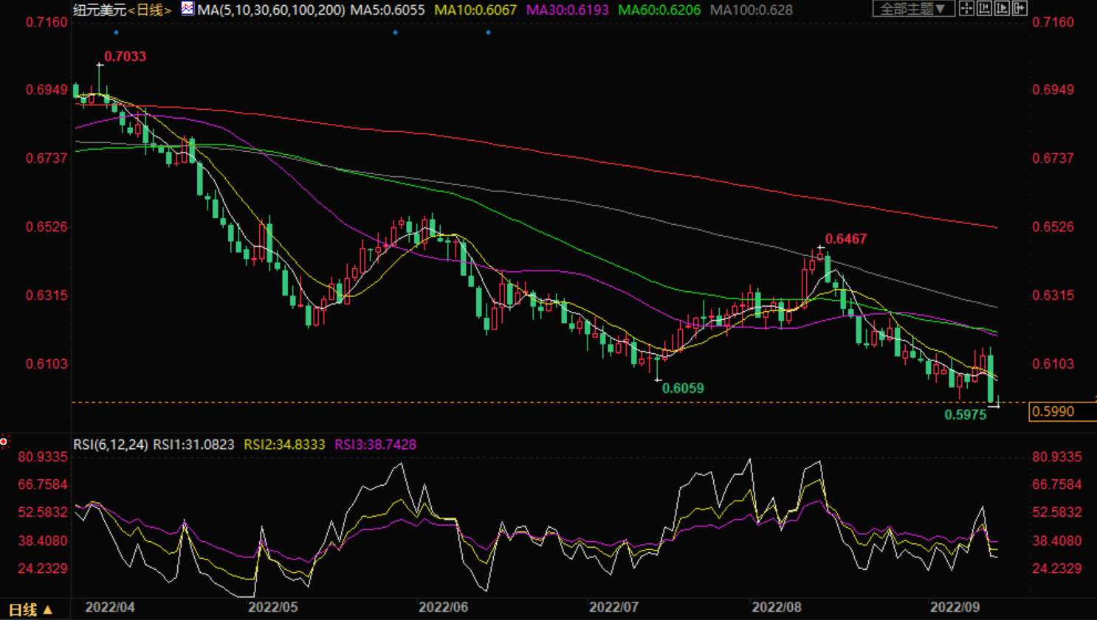Screen dimensions: 1097x620
Task: Click the RSI(6,12,24) indicator label
Action: (110, 445)
